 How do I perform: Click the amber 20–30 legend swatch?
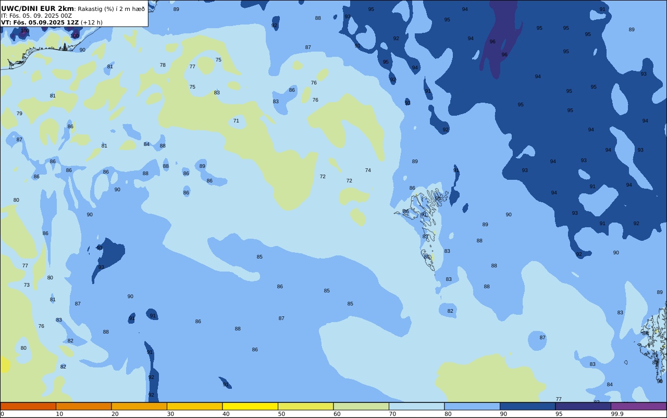[139, 406]
